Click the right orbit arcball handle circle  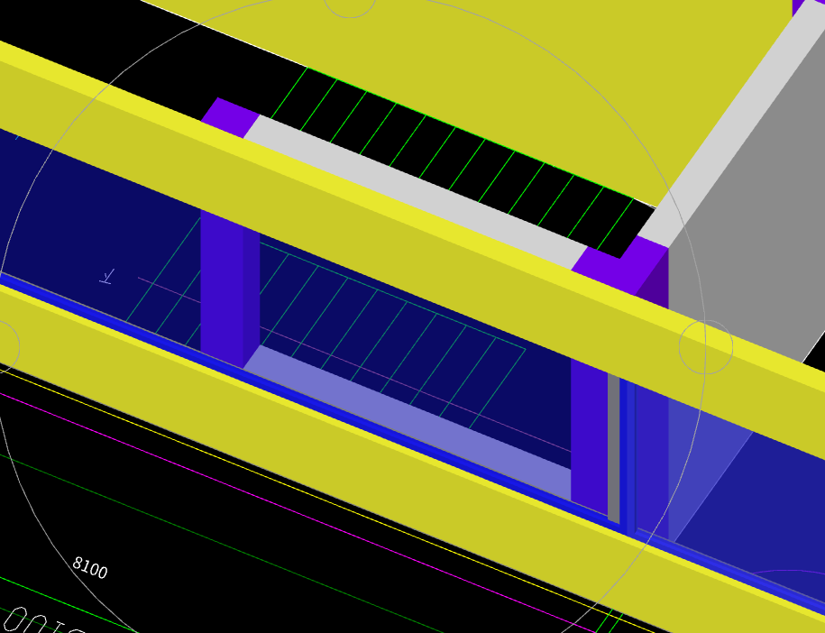[706, 347]
